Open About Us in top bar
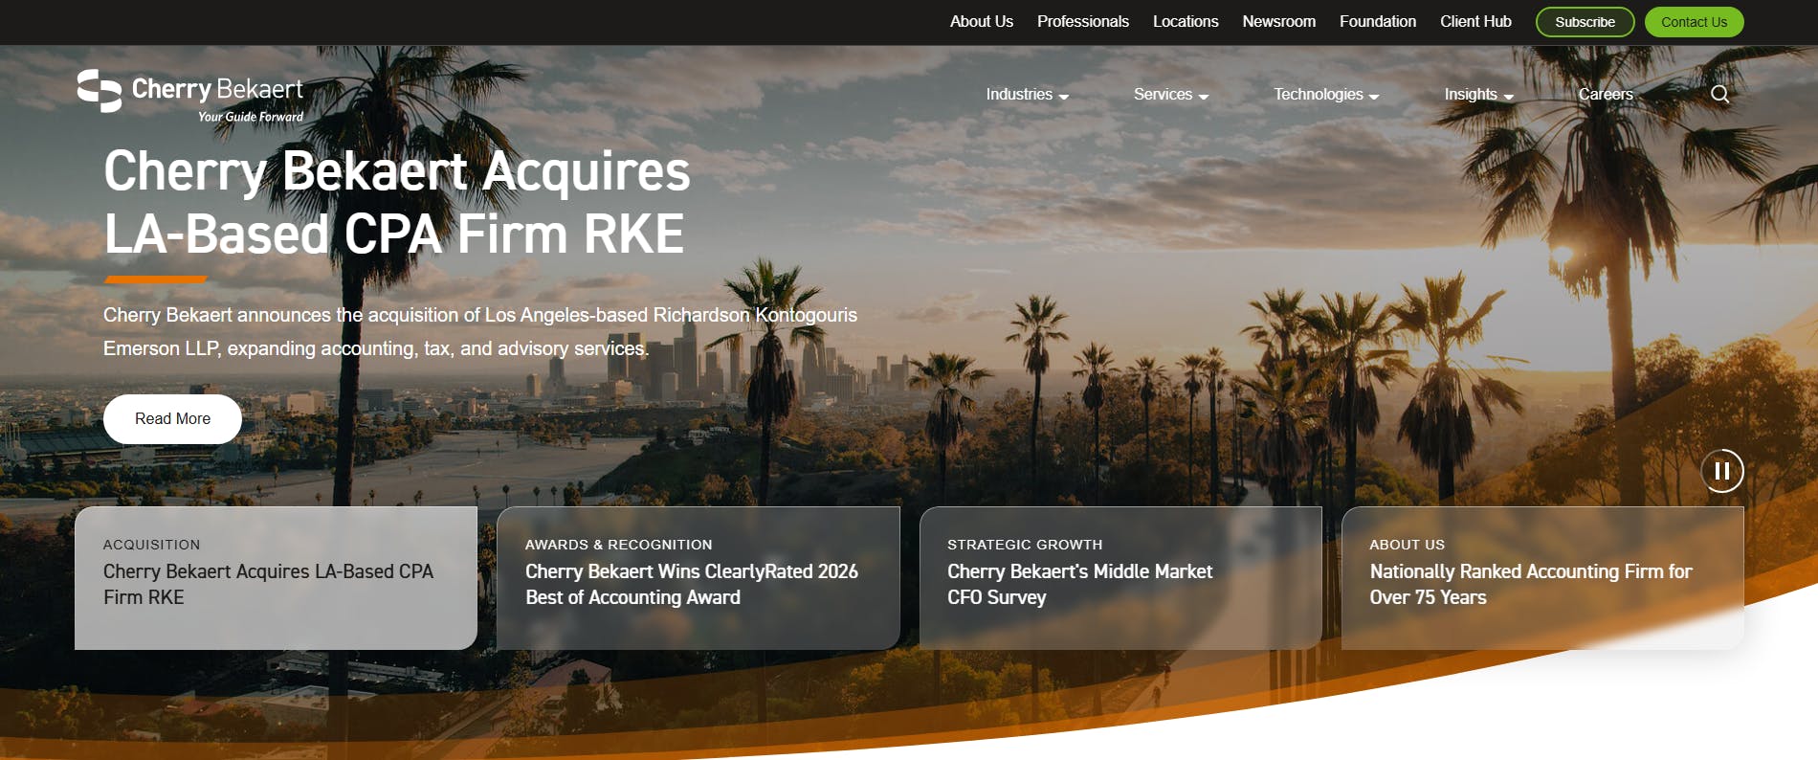The image size is (1818, 760). pyautogui.click(x=982, y=21)
